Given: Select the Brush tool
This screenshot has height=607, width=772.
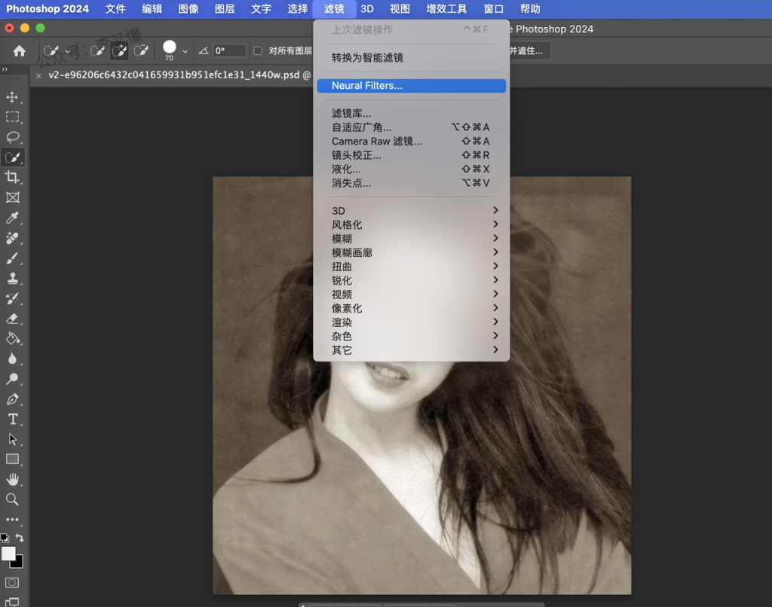Looking at the screenshot, I should 12,258.
